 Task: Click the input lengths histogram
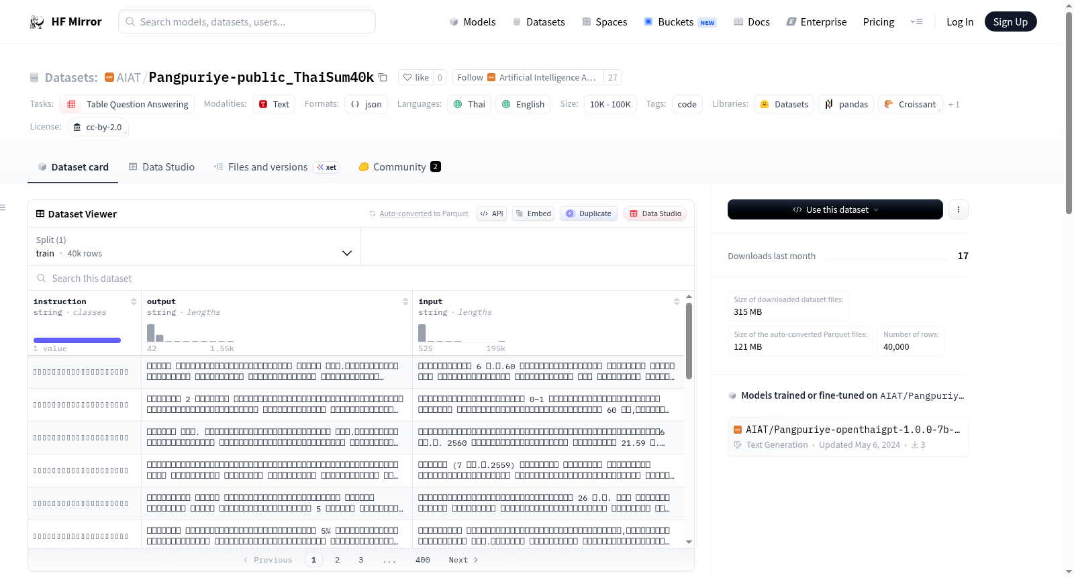click(x=462, y=333)
